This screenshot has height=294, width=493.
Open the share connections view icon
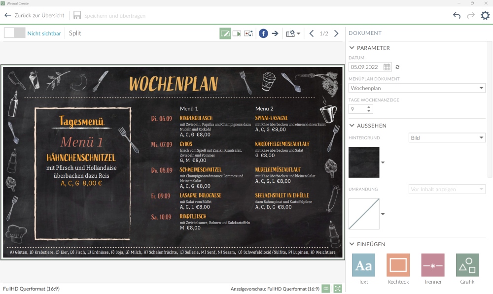pos(248,33)
